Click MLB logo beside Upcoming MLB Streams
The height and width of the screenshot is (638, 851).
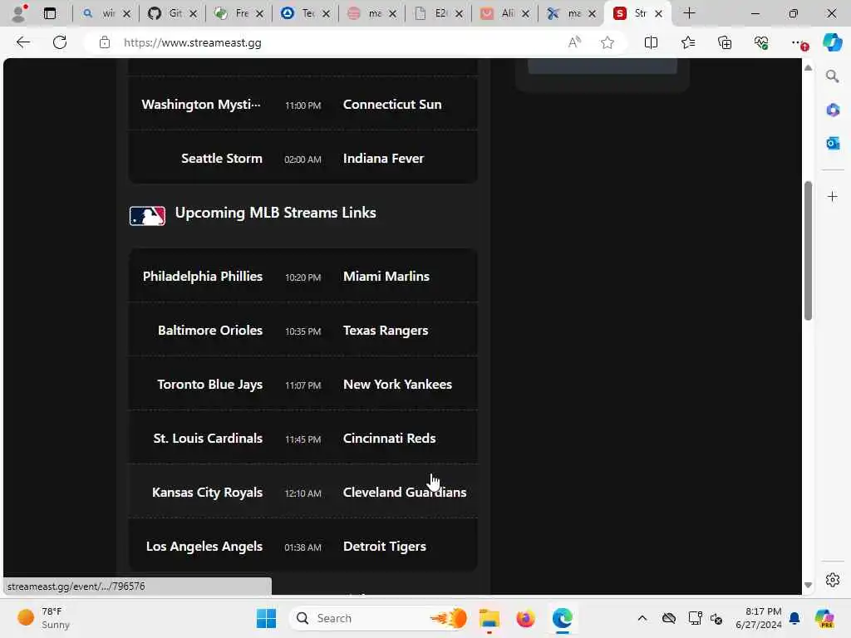coord(147,215)
